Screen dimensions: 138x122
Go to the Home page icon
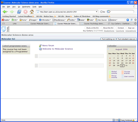pos(32,12)
